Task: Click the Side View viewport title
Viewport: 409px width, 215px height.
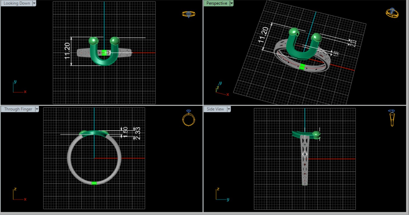Action: pos(215,109)
